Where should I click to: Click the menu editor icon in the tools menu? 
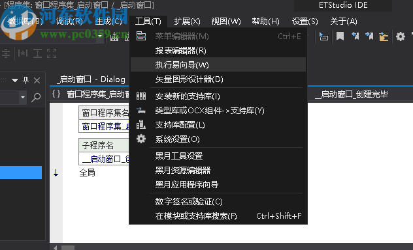(x=141, y=36)
